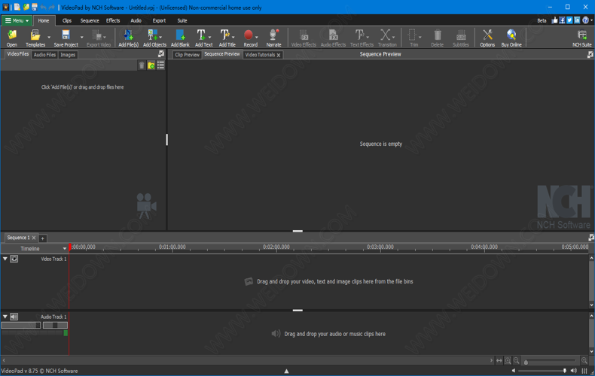Open a project with the Open icon
The height and width of the screenshot is (376, 595).
click(12, 38)
